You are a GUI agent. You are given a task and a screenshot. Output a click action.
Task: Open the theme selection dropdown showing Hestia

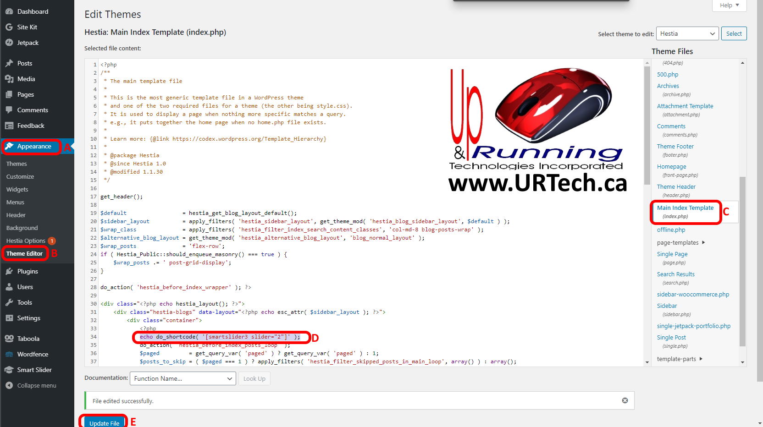[x=687, y=33]
